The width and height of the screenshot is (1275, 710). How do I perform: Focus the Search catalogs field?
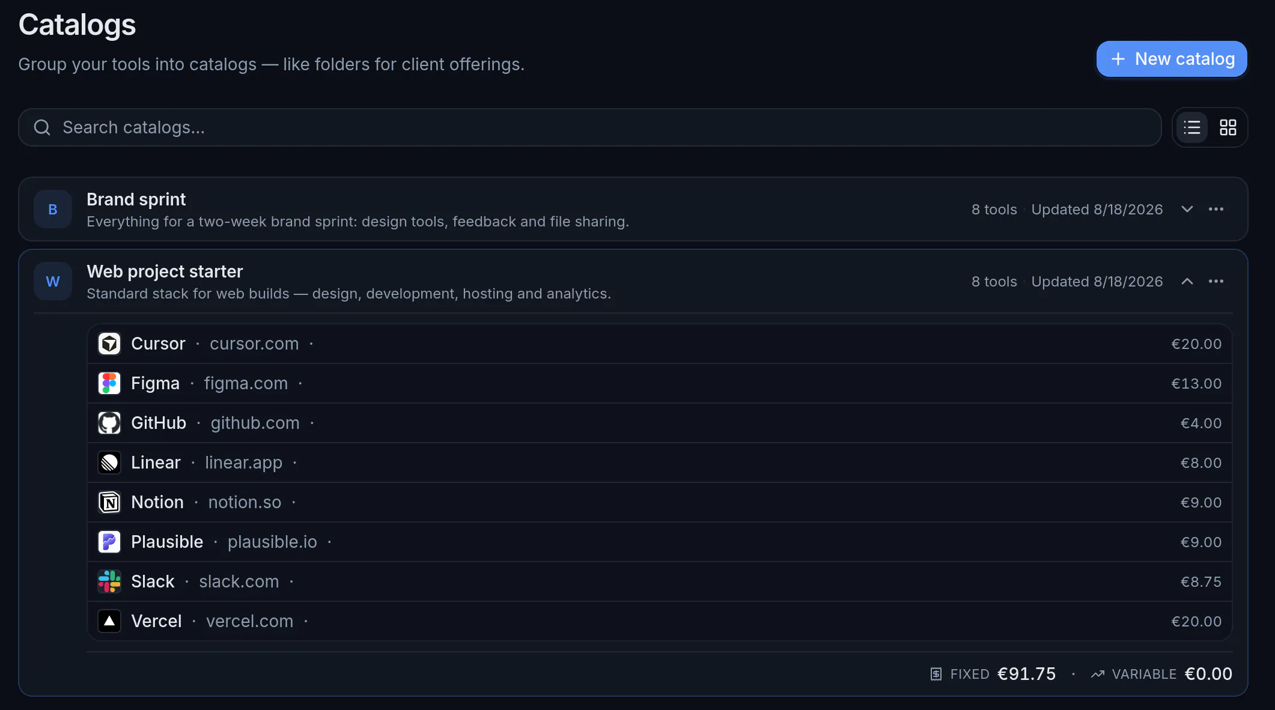click(x=589, y=127)
